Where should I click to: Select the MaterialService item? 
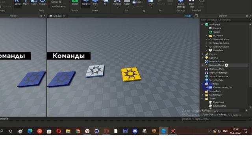tap(217, 62)
